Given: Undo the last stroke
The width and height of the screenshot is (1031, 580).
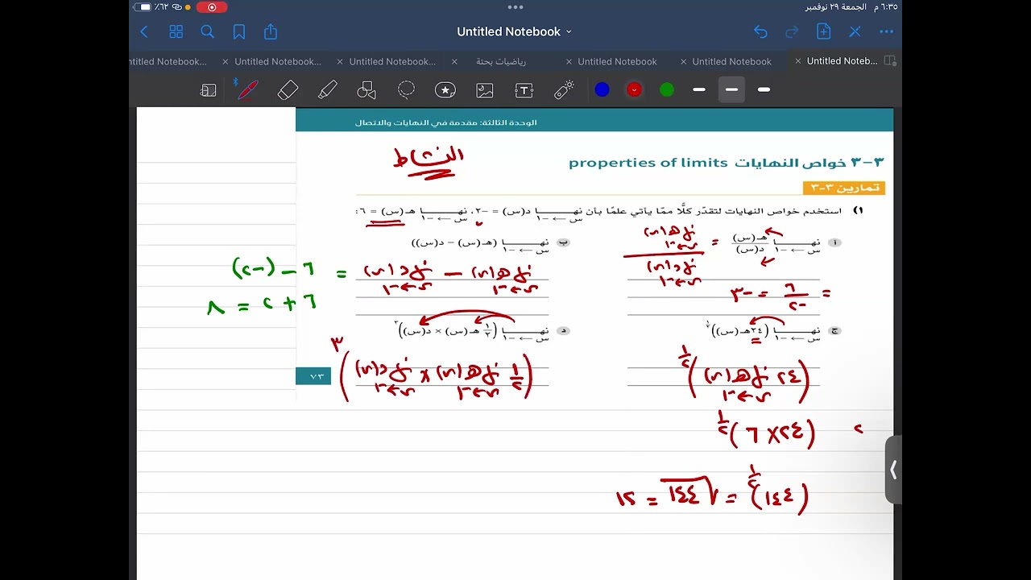Looking at the screenshot, I should coord(760,31).
